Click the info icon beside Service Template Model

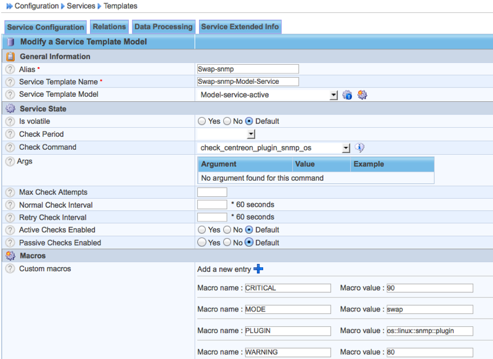pyautogui.click(x=348, y=95)
